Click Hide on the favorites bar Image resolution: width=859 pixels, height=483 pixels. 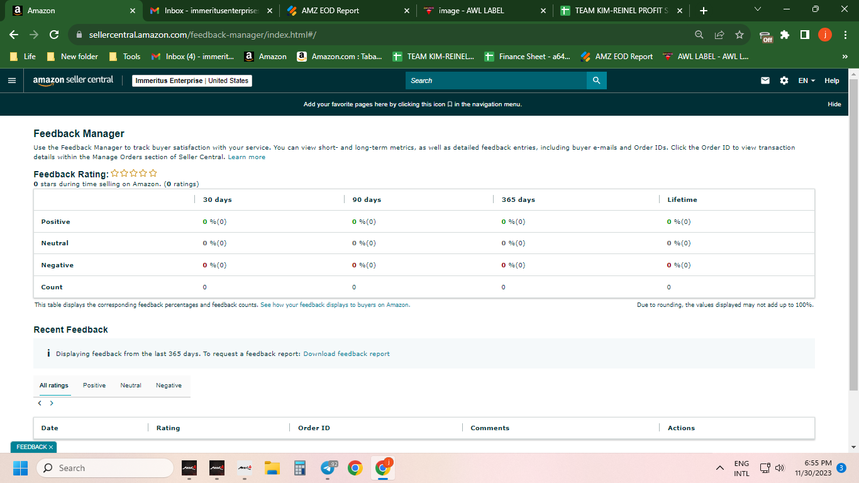pos(834,104)
